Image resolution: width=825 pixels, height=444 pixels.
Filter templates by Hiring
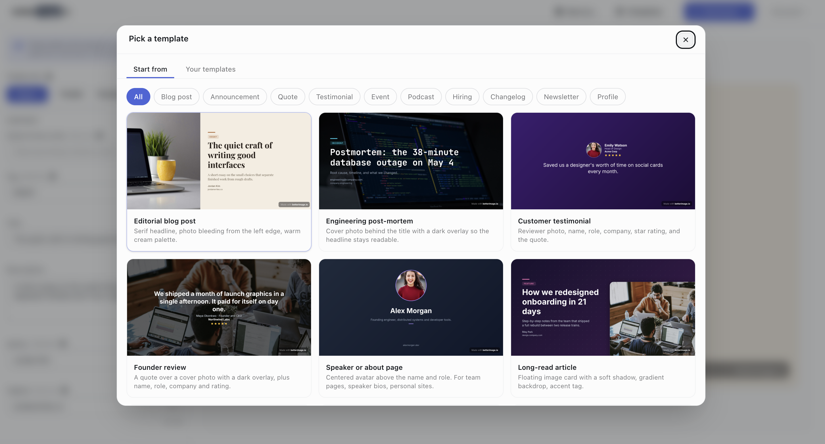(462, 97)
